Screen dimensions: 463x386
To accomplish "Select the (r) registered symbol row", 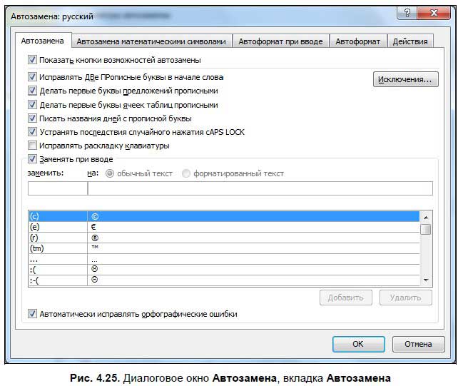I will coord(57,238).
